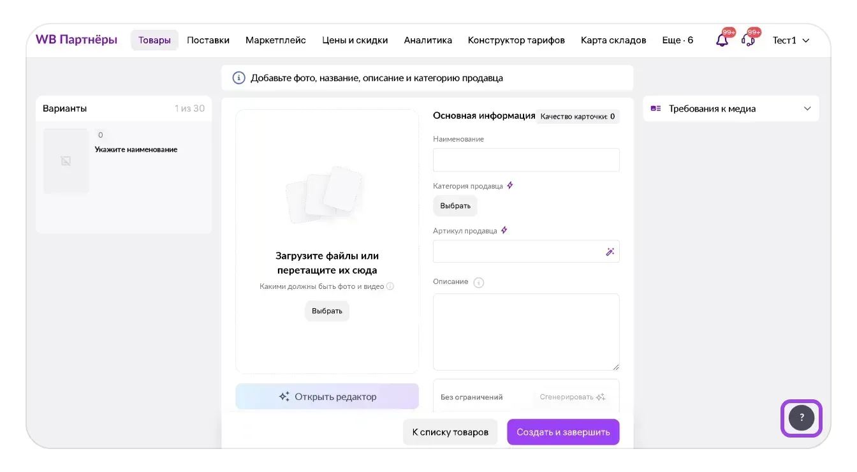The image size is (857, 472).
Task: Open the Товары tab
Action: pos(154,41)
